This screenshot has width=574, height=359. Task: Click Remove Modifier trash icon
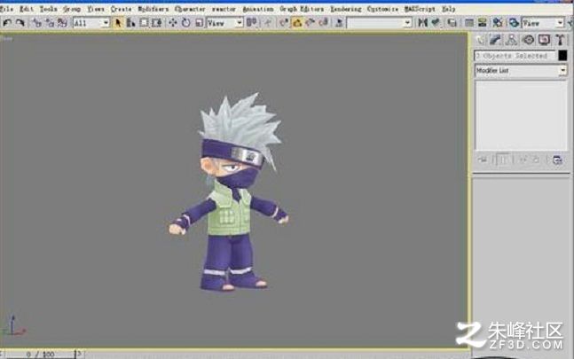pos(536,160)
